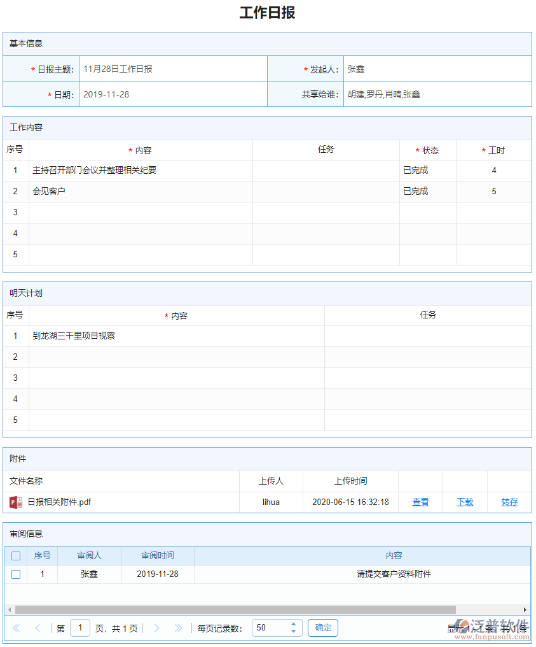Viewport: 536px width, 647px height.
Task: Open the attachment with 查看 link
Action: [420, 502]
